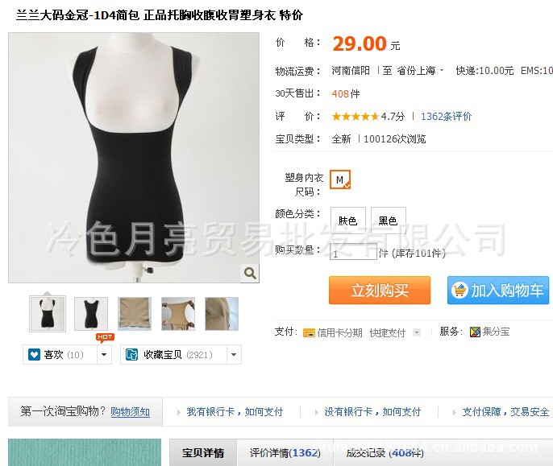Screen dimensions: 553x466
Task: Open the 购物须知 link
Action: pos(130,411)
